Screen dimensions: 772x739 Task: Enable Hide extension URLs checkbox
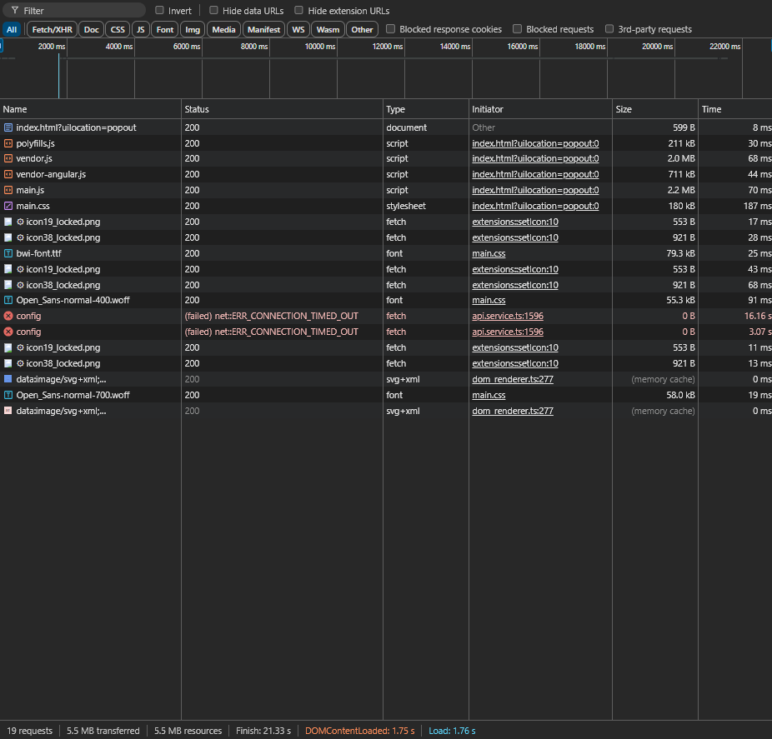click(298, 10)
